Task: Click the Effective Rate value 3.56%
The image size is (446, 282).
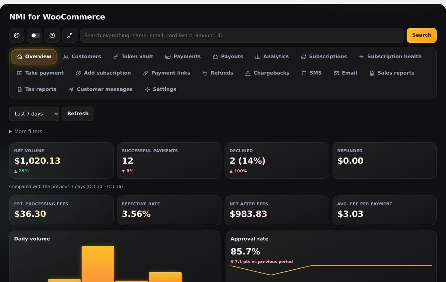Action: coord(136,214)
